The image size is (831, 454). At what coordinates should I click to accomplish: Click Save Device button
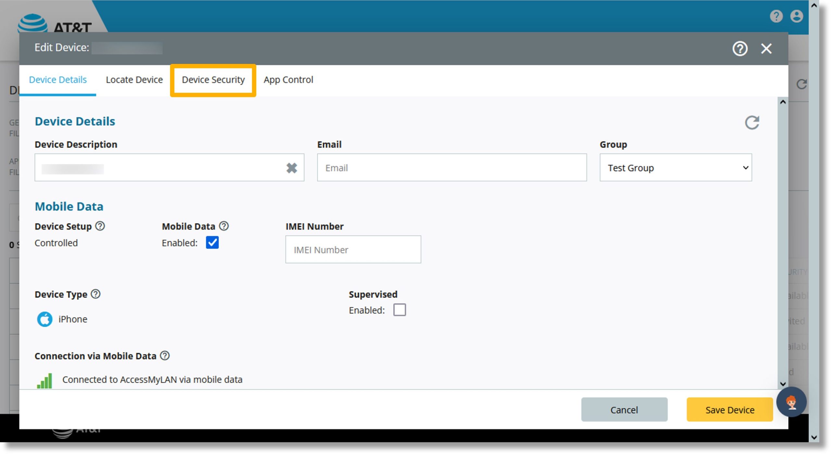point(730,410)
